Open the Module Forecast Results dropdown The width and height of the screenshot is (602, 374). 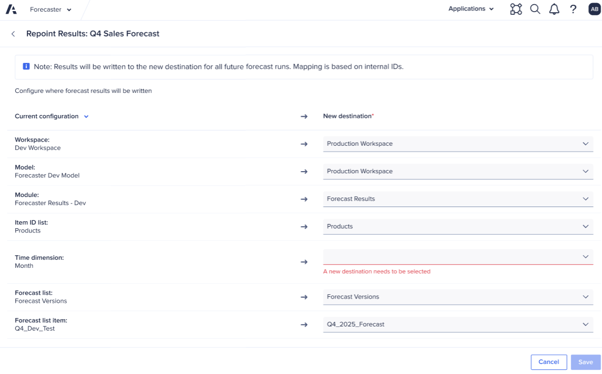[x=458, y=199]
